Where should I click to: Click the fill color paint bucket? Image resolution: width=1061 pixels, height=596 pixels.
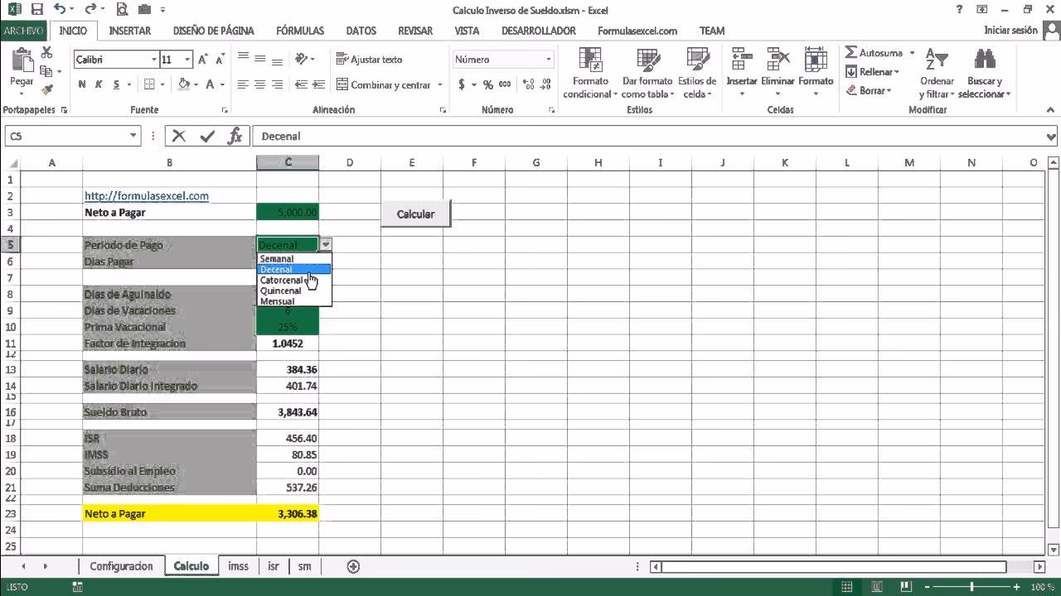(184, 84)
